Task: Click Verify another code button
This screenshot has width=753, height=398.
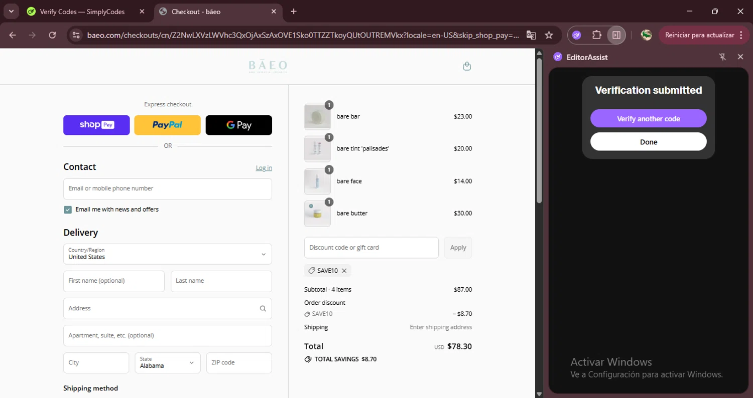Action: point(649,119)
